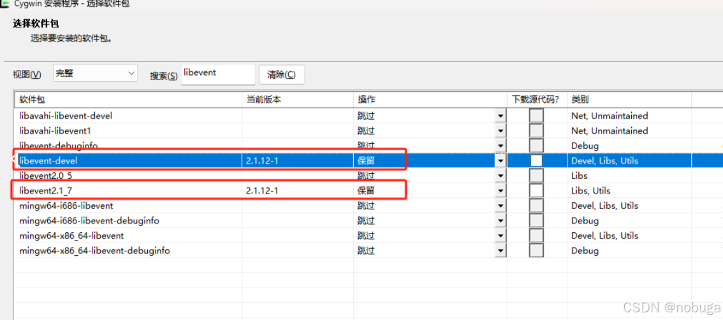The width and height of the screenshot is (723, 320).
Task: Toggle source checkbox for libevent2.0_5
Action: click(536, 176)
